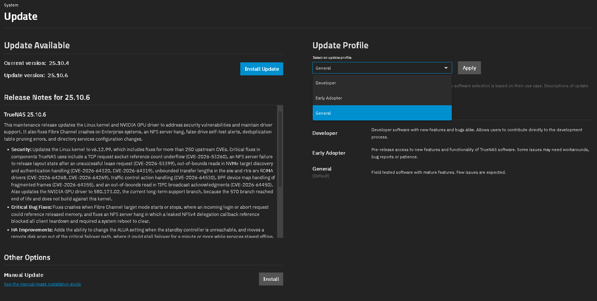597x301 pixels.
Task: Open the manual image installation guide link
Action: point(43,284)
